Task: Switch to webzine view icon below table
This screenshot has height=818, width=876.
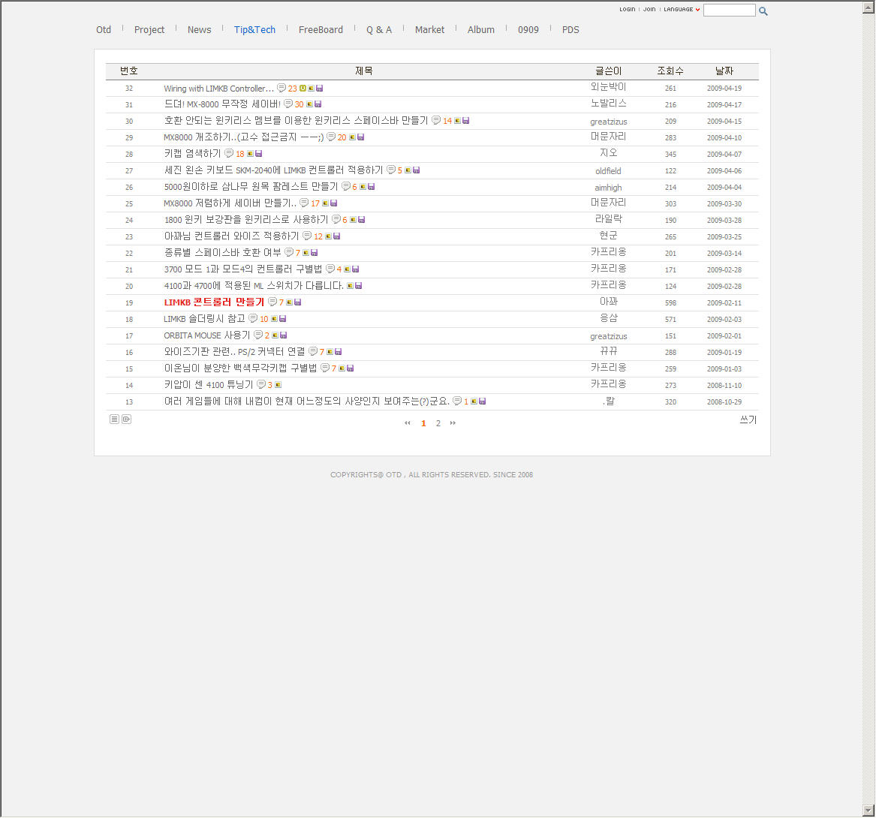Action: coord(127,420)
